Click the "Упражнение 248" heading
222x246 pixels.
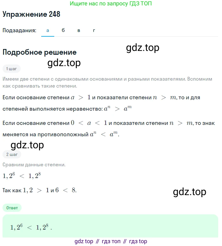pyautogui.click(x=31, y=14)
